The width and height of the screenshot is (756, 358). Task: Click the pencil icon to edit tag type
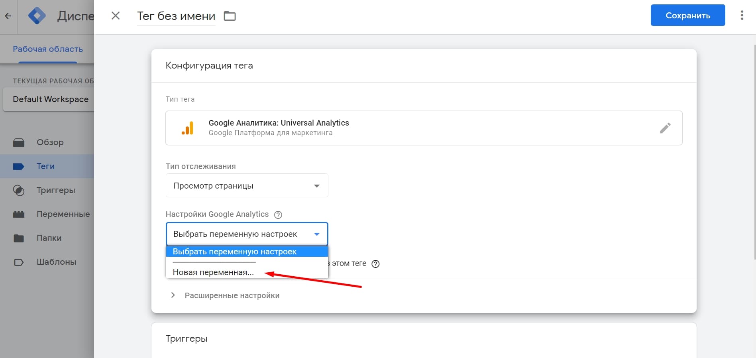(665, 128)
